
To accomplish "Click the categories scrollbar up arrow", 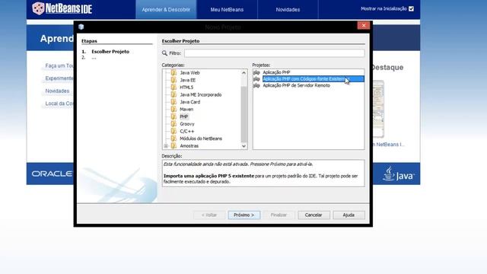I will [x=243, y=73].
